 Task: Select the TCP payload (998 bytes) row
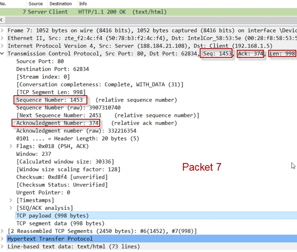tap(52, 216)
